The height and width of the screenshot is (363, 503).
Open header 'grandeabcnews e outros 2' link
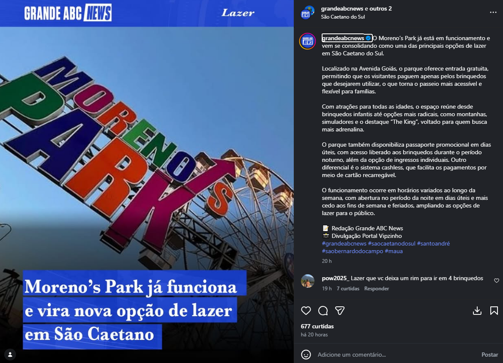click(x=356, y=8)
